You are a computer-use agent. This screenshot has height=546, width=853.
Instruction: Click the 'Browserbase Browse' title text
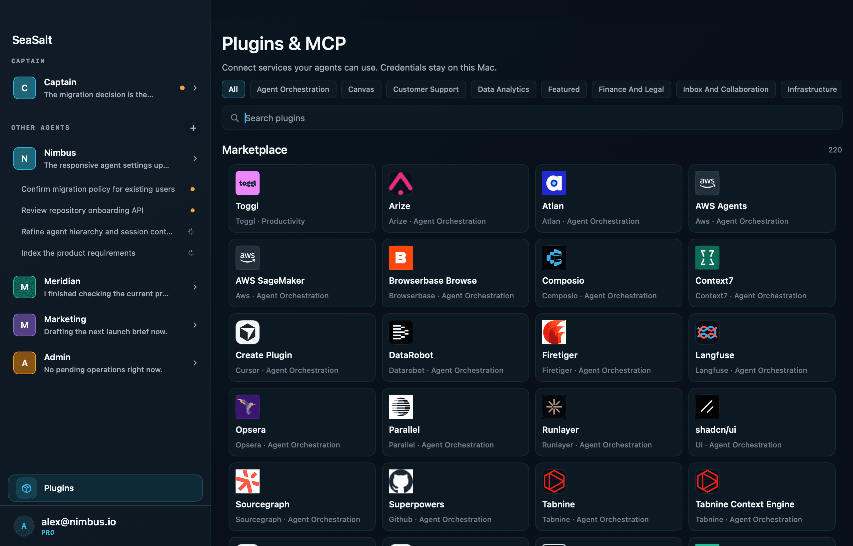[432, 280]
